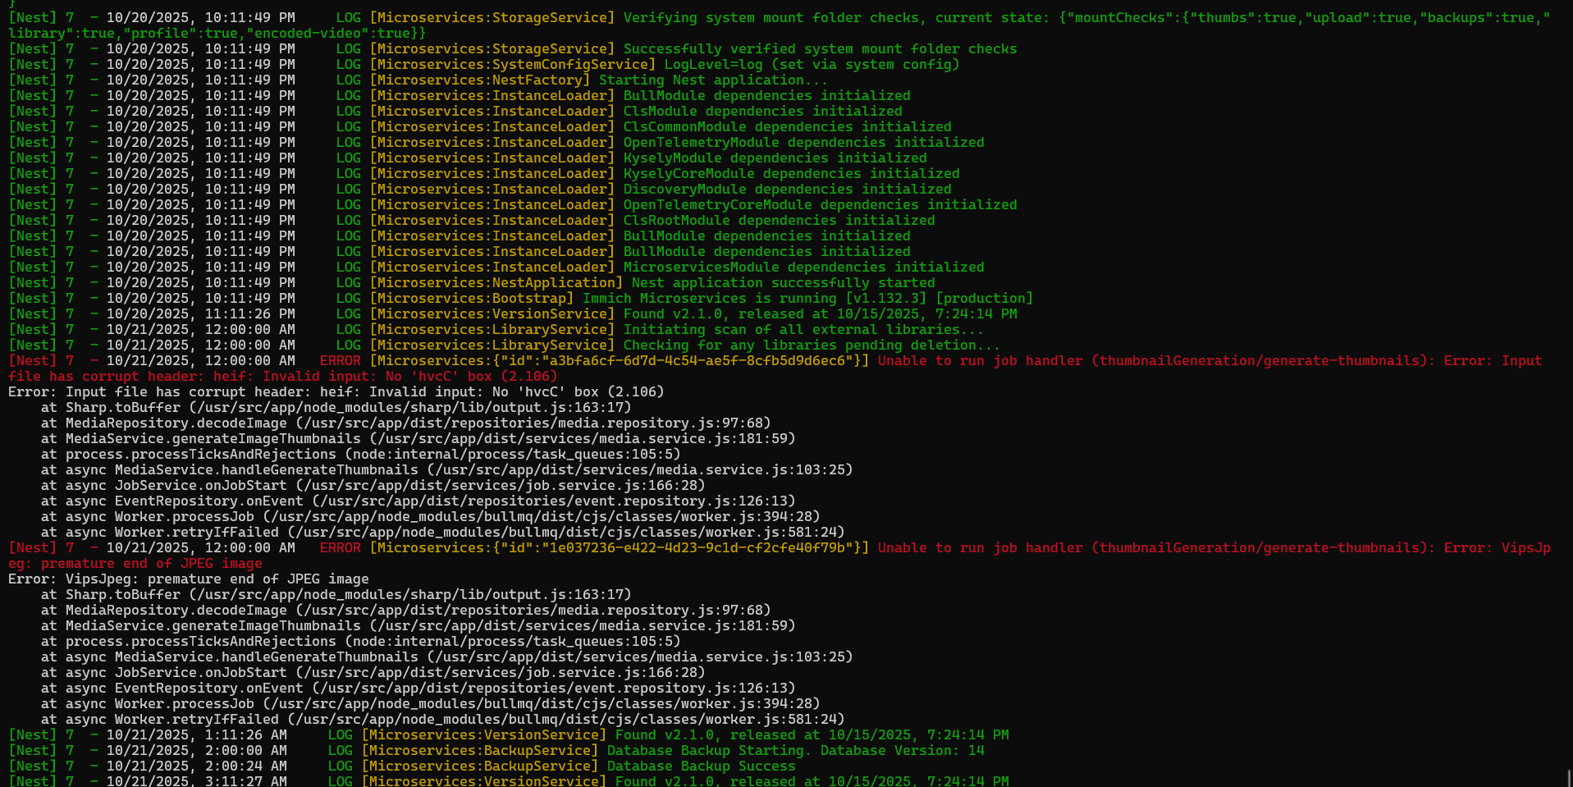1573x787 pixels.
Task: Click "ClsModule dependencies initialized" log message
Action: [762, 112]
